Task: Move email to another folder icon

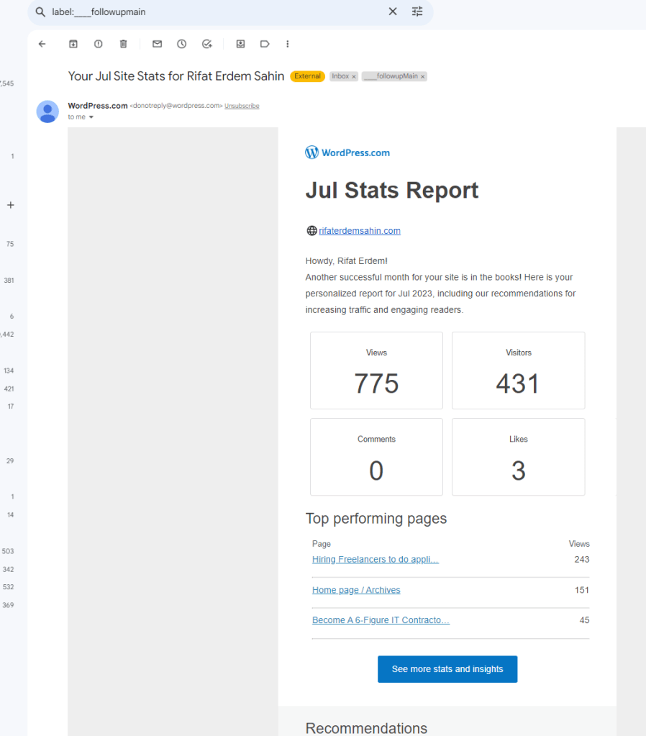Action: 240,44
